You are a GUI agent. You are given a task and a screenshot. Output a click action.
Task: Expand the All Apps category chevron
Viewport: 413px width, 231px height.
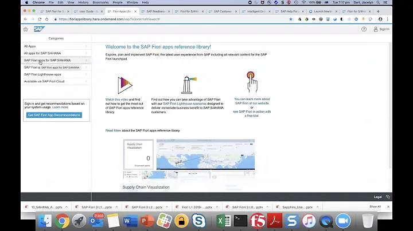86,46
